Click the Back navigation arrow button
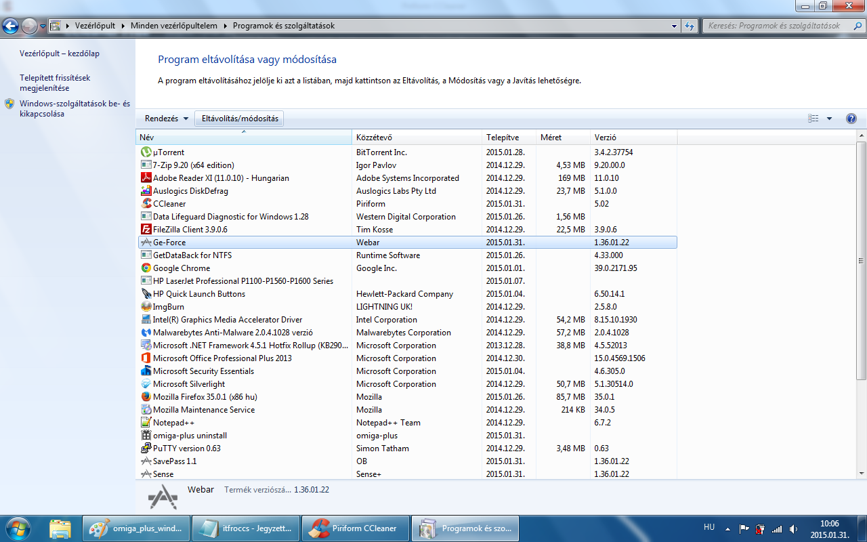Screen dimensions: 867x542 click(11, 26)
